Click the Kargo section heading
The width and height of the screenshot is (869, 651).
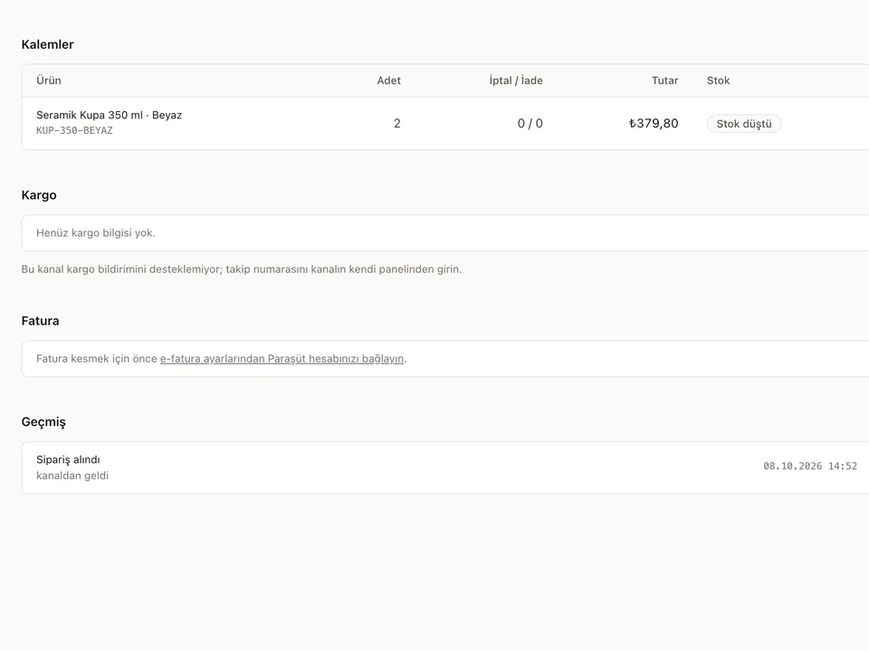39,195
